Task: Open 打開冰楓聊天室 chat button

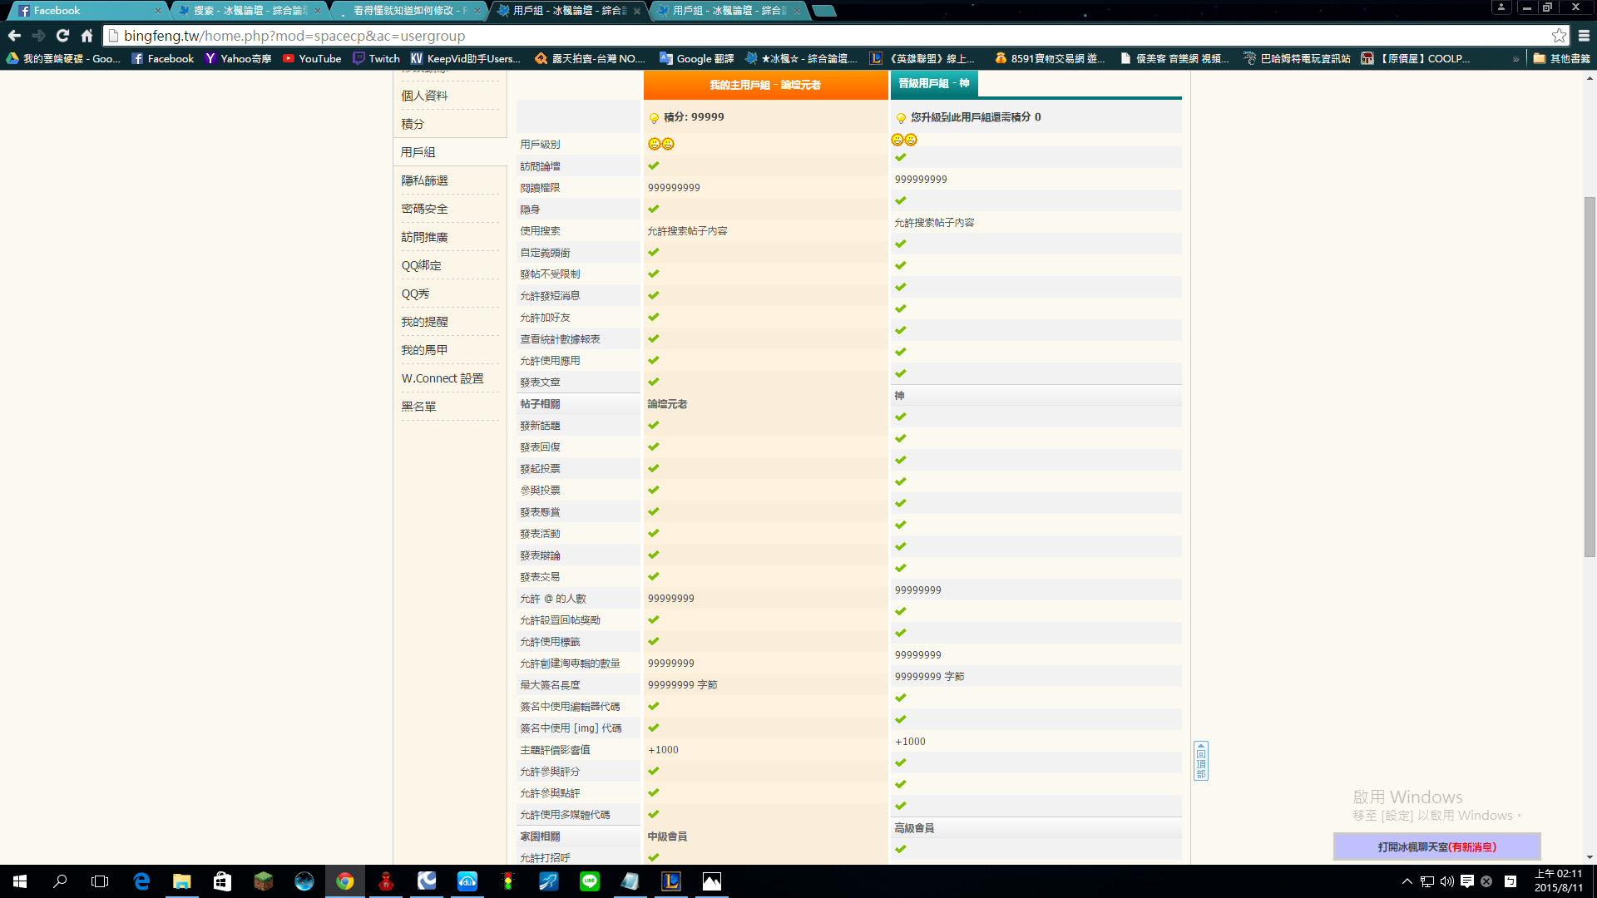Action: coord(1436,846)
